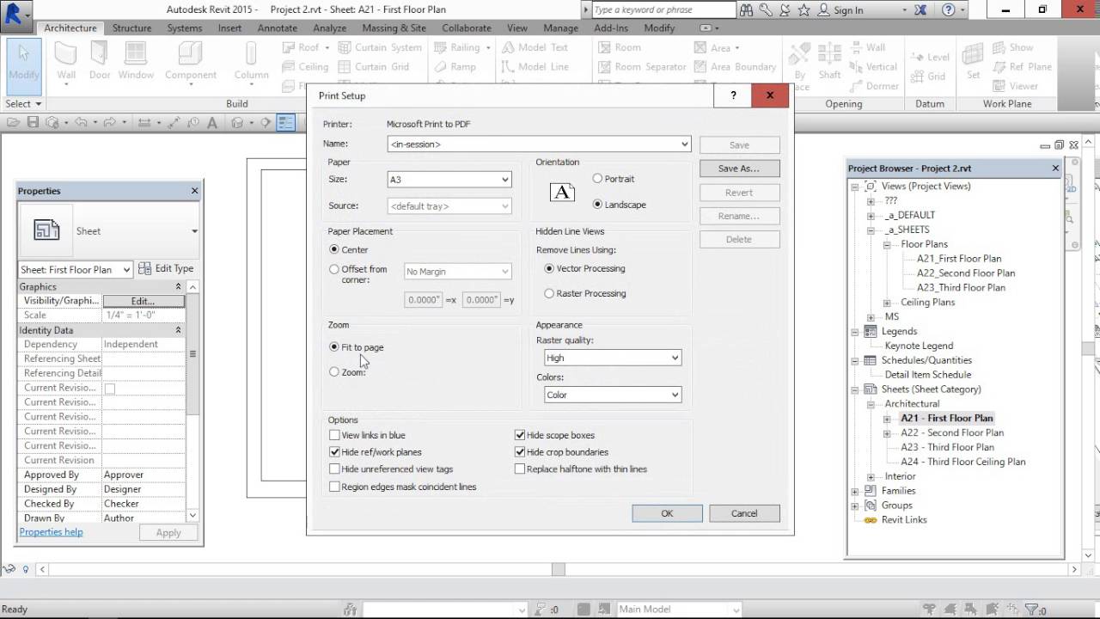Choose the Wall tool
Viewport: 1100px width, 619px height.
[x=66, y=62]
